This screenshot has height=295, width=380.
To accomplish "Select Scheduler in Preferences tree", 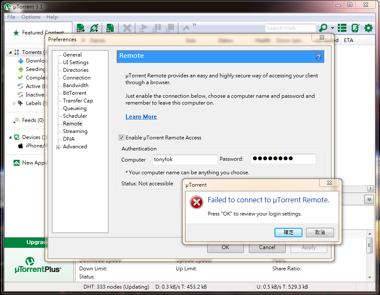I will (x=75, y=116).
